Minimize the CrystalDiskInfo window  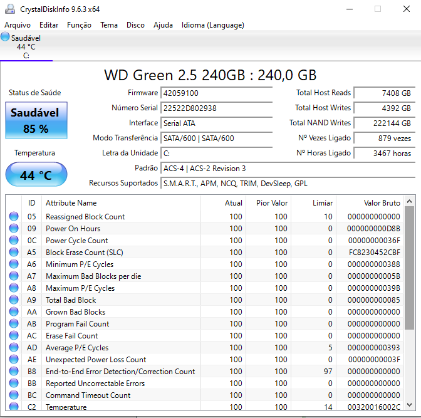[x=350, y=9]
